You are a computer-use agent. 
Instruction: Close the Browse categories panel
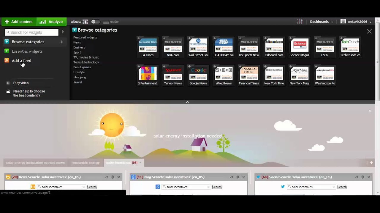[369, 31]
